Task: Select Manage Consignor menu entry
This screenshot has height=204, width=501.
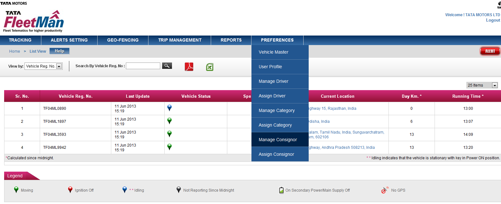Action: 280,140
